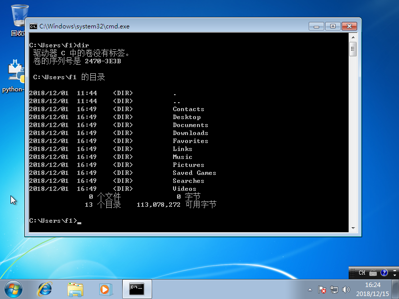Click the language bar keyboard icon
The image size is (399, 299).
373,273
